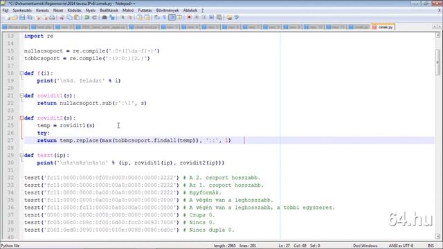Close the document with menu bar X
This screenshot has width=443, height=249.
[440, 10]
